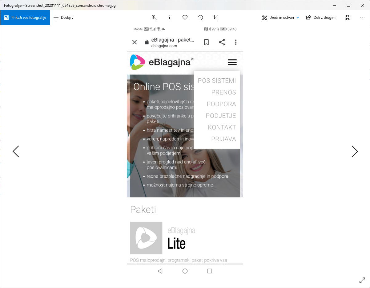Select POS SISTEMI menu entry
The width and height of the screenshot is (370, 288).
[217, 81]
